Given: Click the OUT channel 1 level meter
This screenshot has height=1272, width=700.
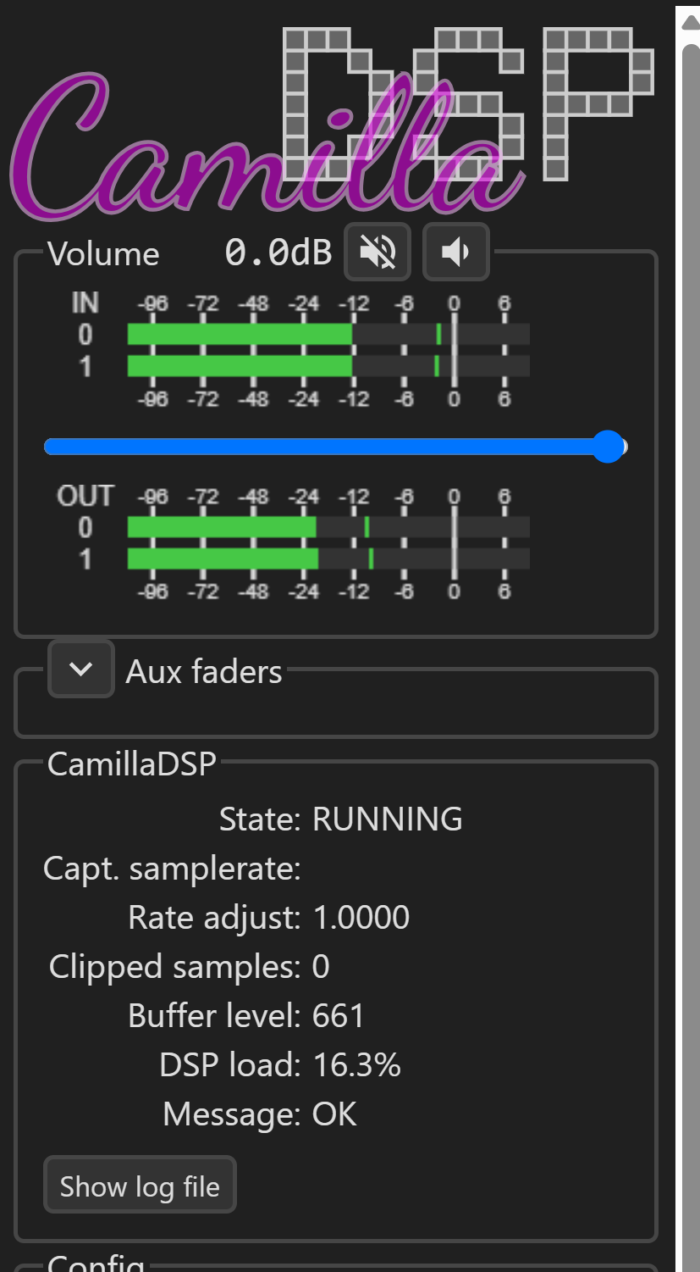Looking at the screenshot, I should click(x=328, y=559).
